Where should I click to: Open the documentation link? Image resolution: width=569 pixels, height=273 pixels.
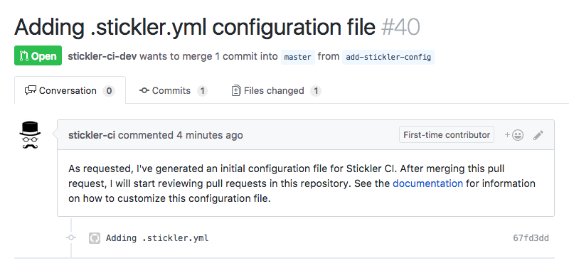[428, 183]
